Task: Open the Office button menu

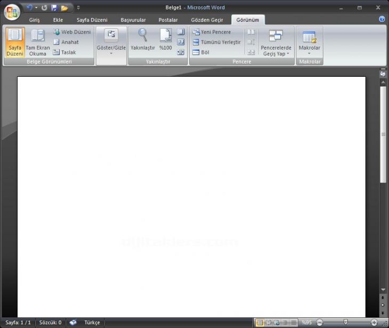Action: click(12, 12)
